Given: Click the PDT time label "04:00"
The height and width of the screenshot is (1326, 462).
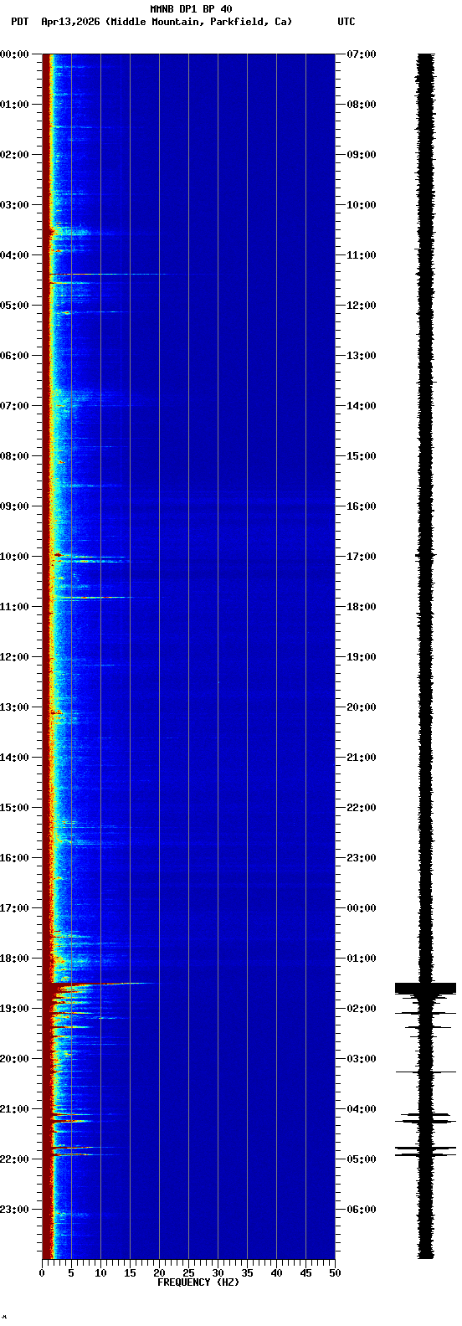Looking at the screenshot, I should tap(14, 255).
